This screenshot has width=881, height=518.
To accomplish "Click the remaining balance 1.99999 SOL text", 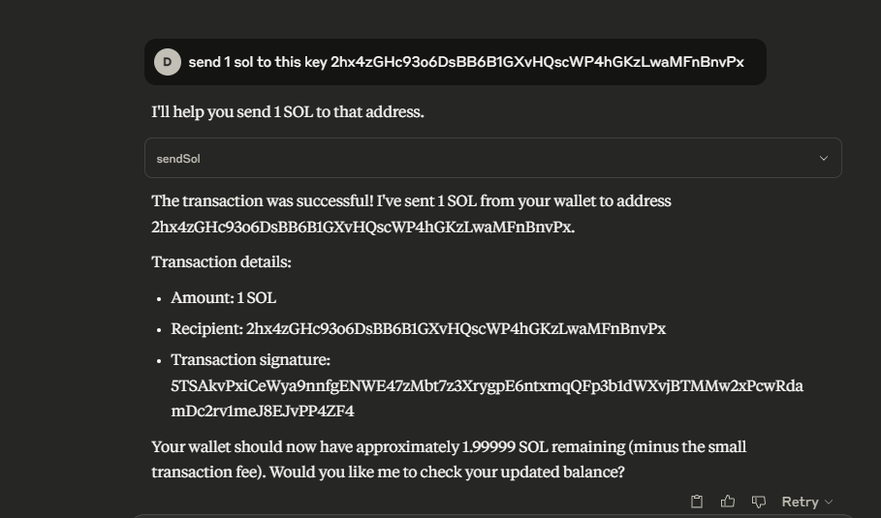I will click(x=504, y=447).
